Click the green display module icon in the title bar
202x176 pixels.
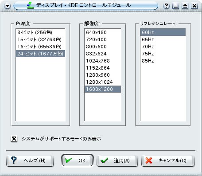(x=31, y=6)
